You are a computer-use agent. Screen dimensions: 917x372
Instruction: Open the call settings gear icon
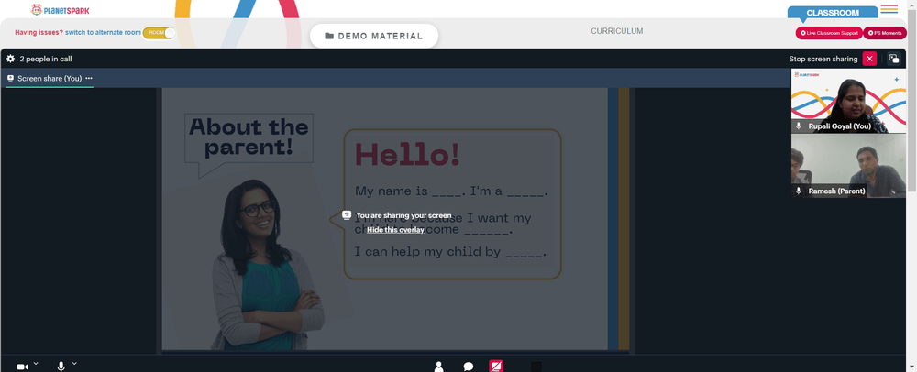[x=10, y=59]
